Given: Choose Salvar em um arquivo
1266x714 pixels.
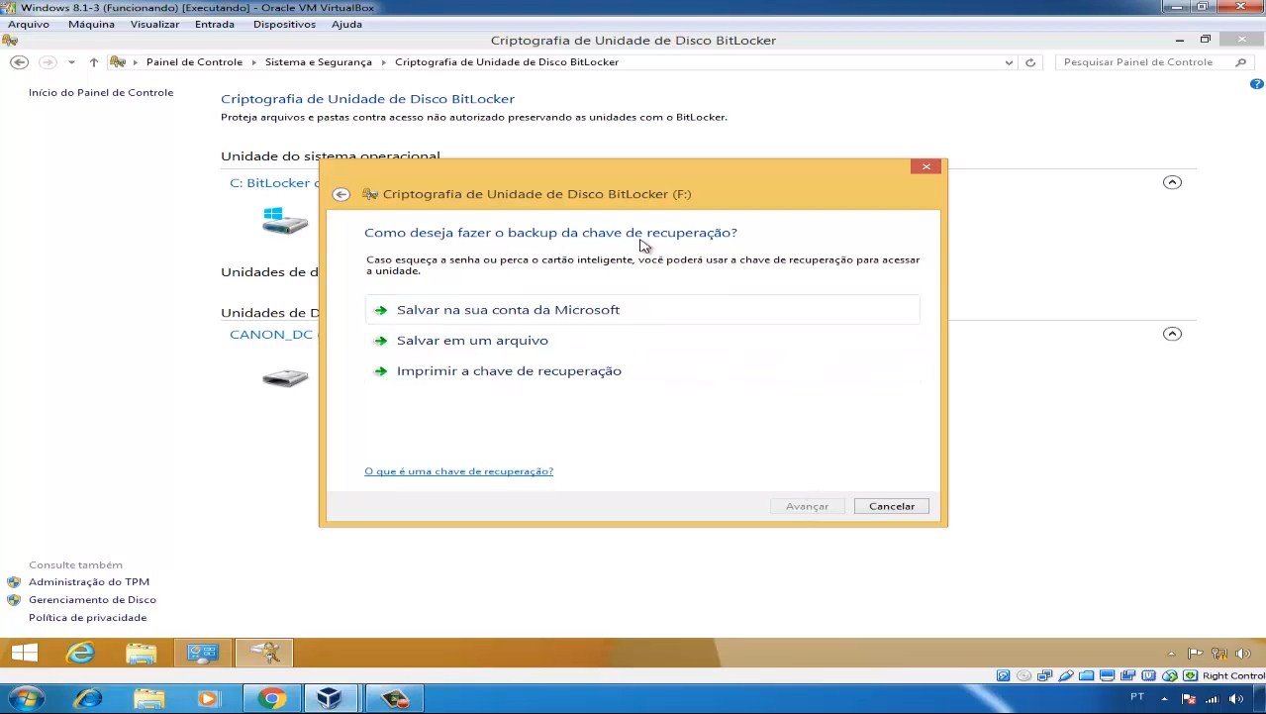Looking at the screenshot, I should [642, 341].
